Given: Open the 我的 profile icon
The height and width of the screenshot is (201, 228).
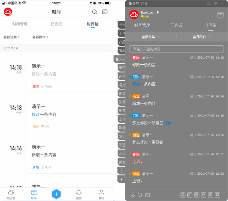Looking at the screenshot, I should click(x=101, y=195).
